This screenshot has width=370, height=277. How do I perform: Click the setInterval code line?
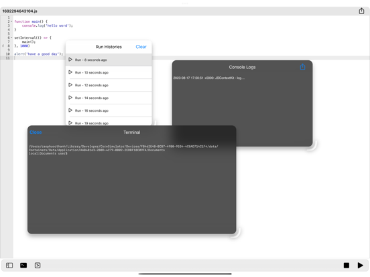coord(33,37)
